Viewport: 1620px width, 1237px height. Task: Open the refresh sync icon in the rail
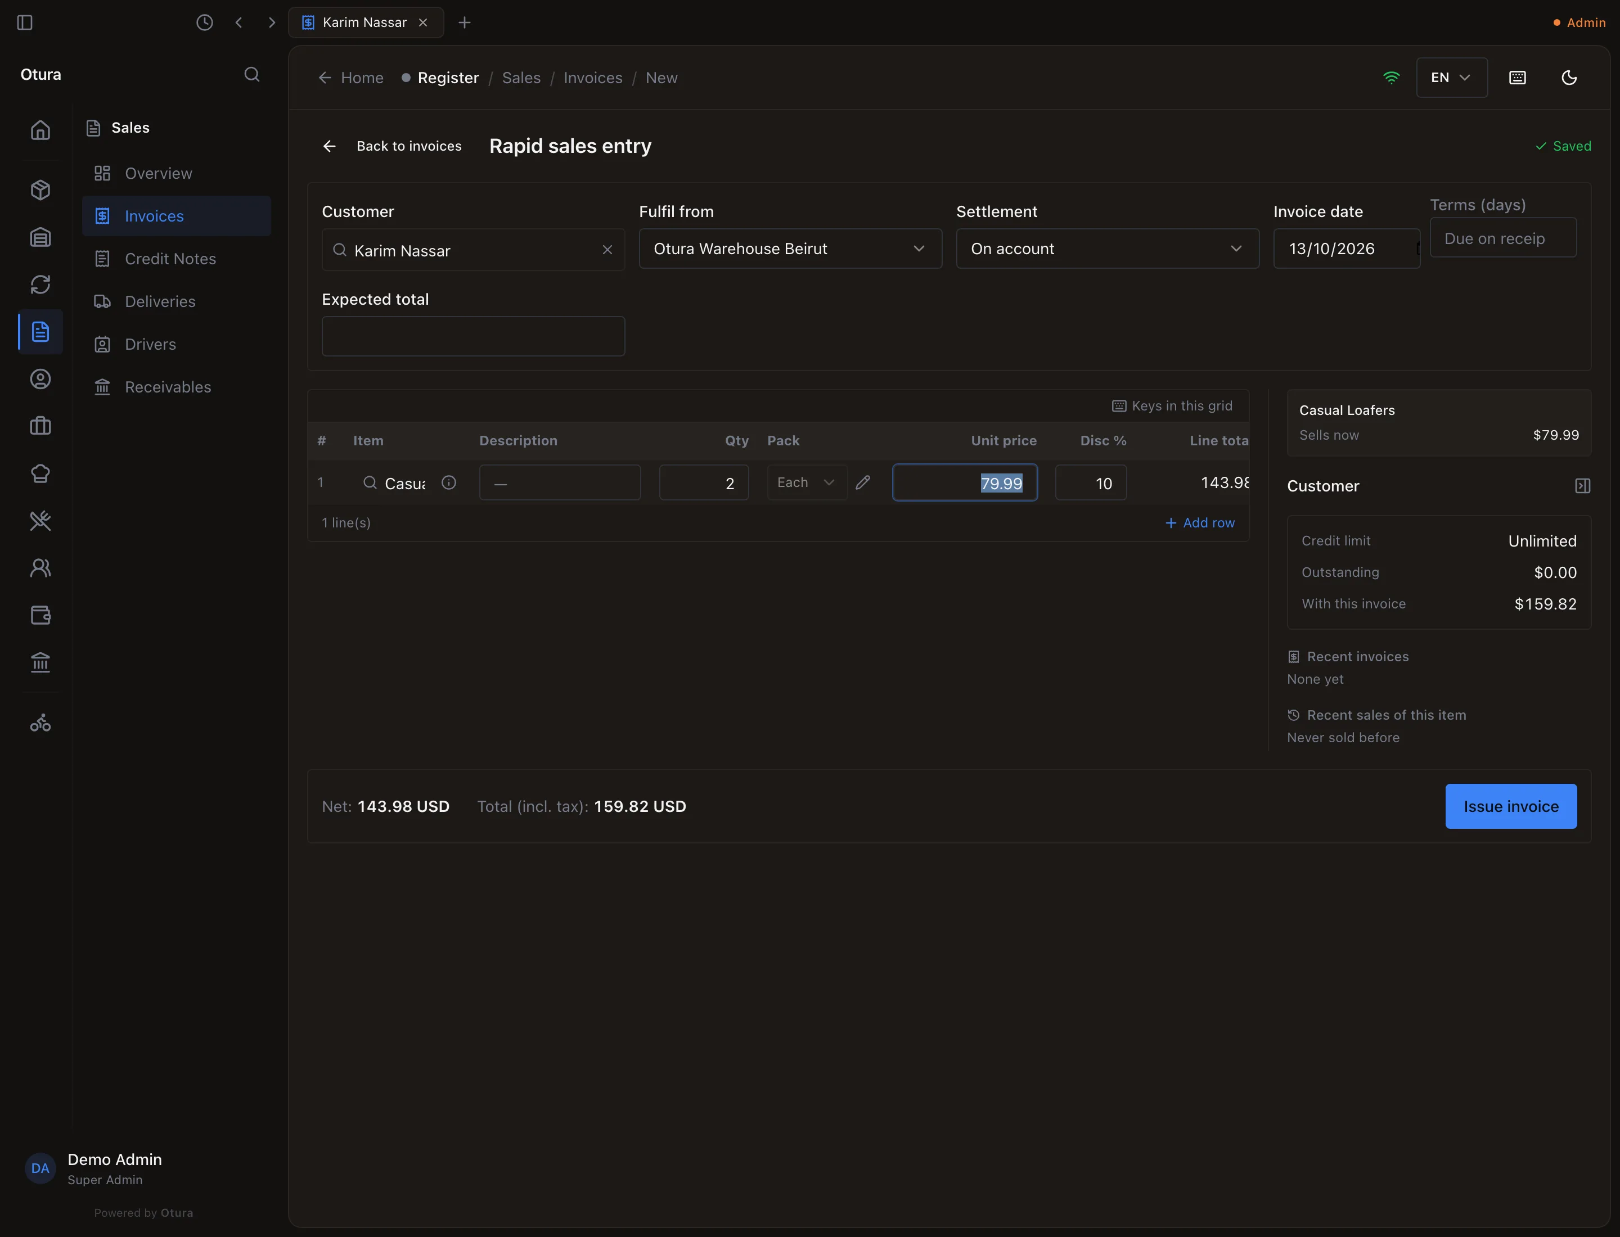tap(40, 284)
